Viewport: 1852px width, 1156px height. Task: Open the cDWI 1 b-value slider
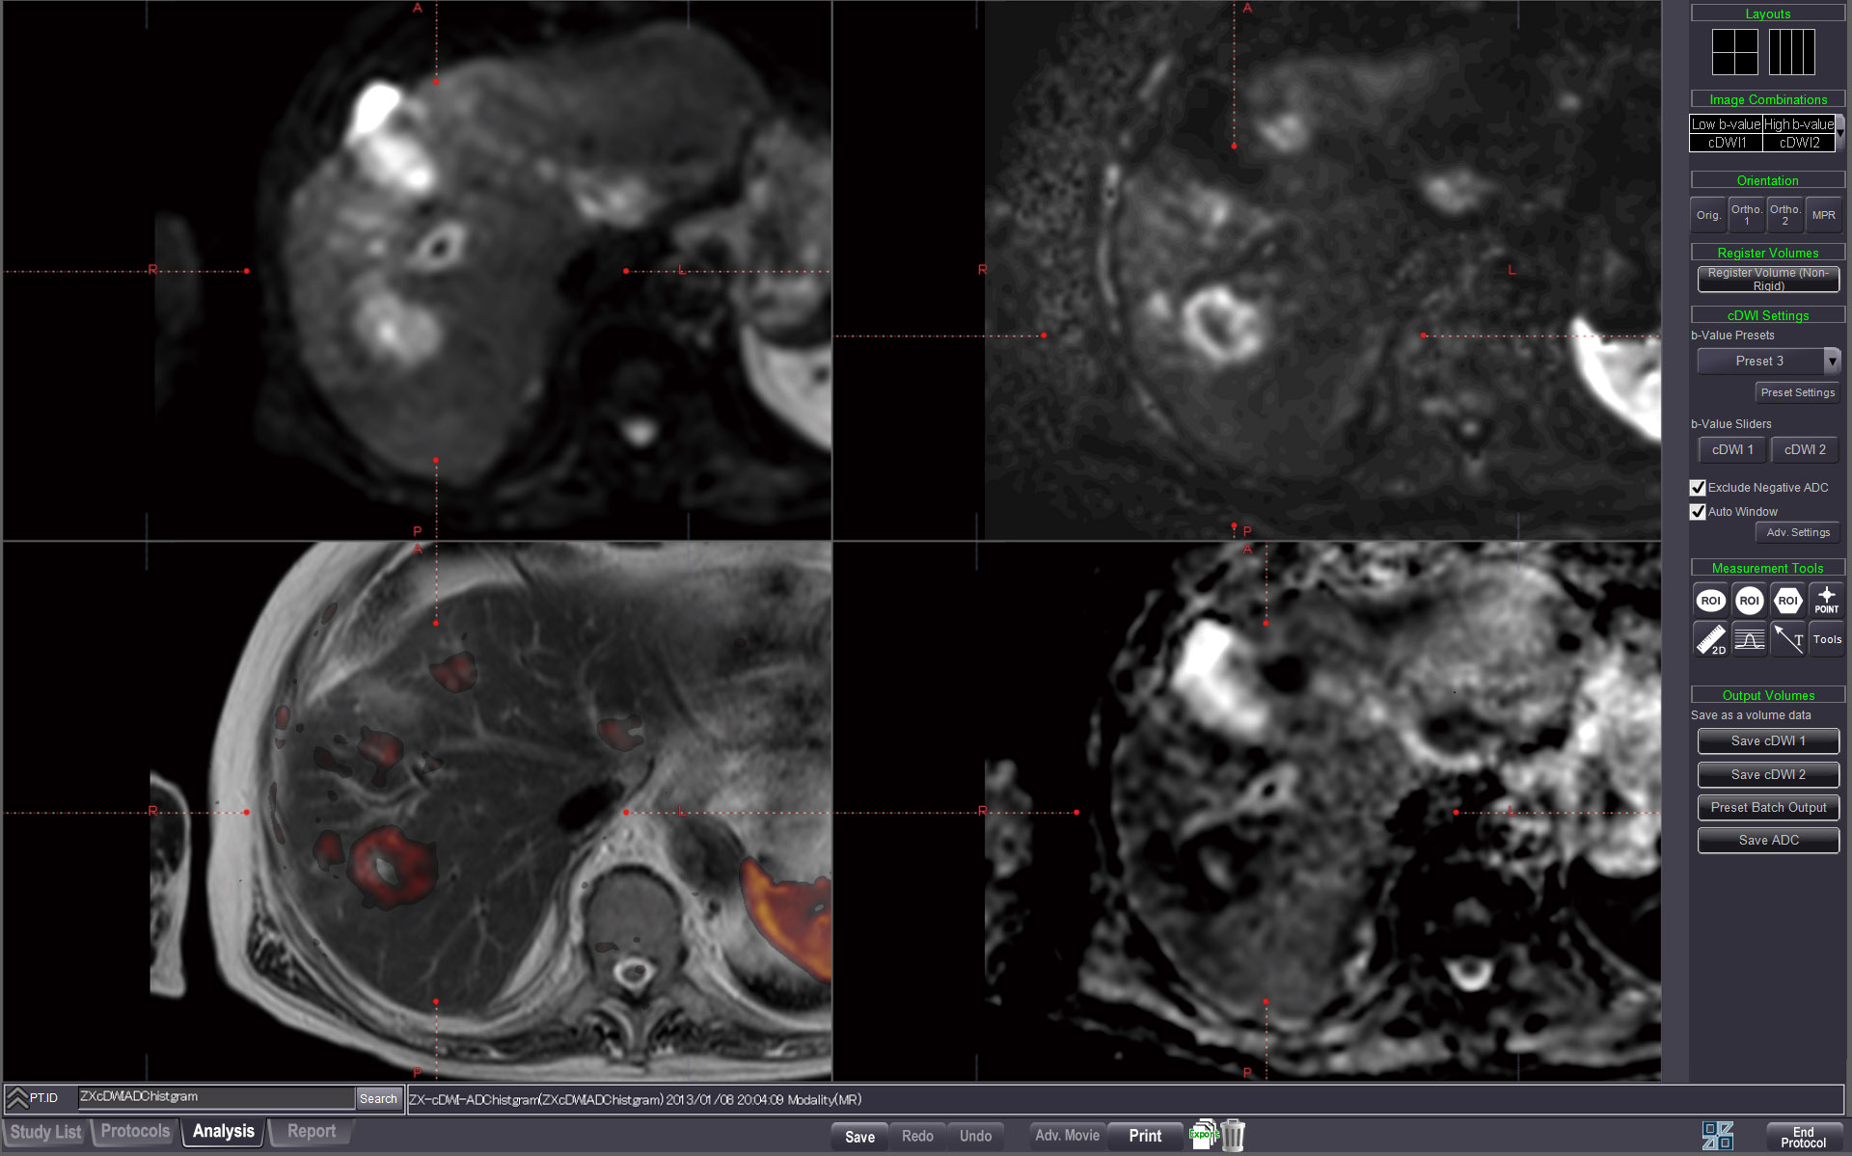[1731, 450]
